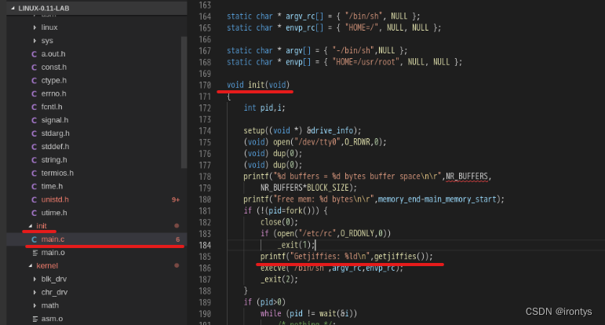605x325 pixels.
Task: Open main.o object file
Action: tap(53, 253)
